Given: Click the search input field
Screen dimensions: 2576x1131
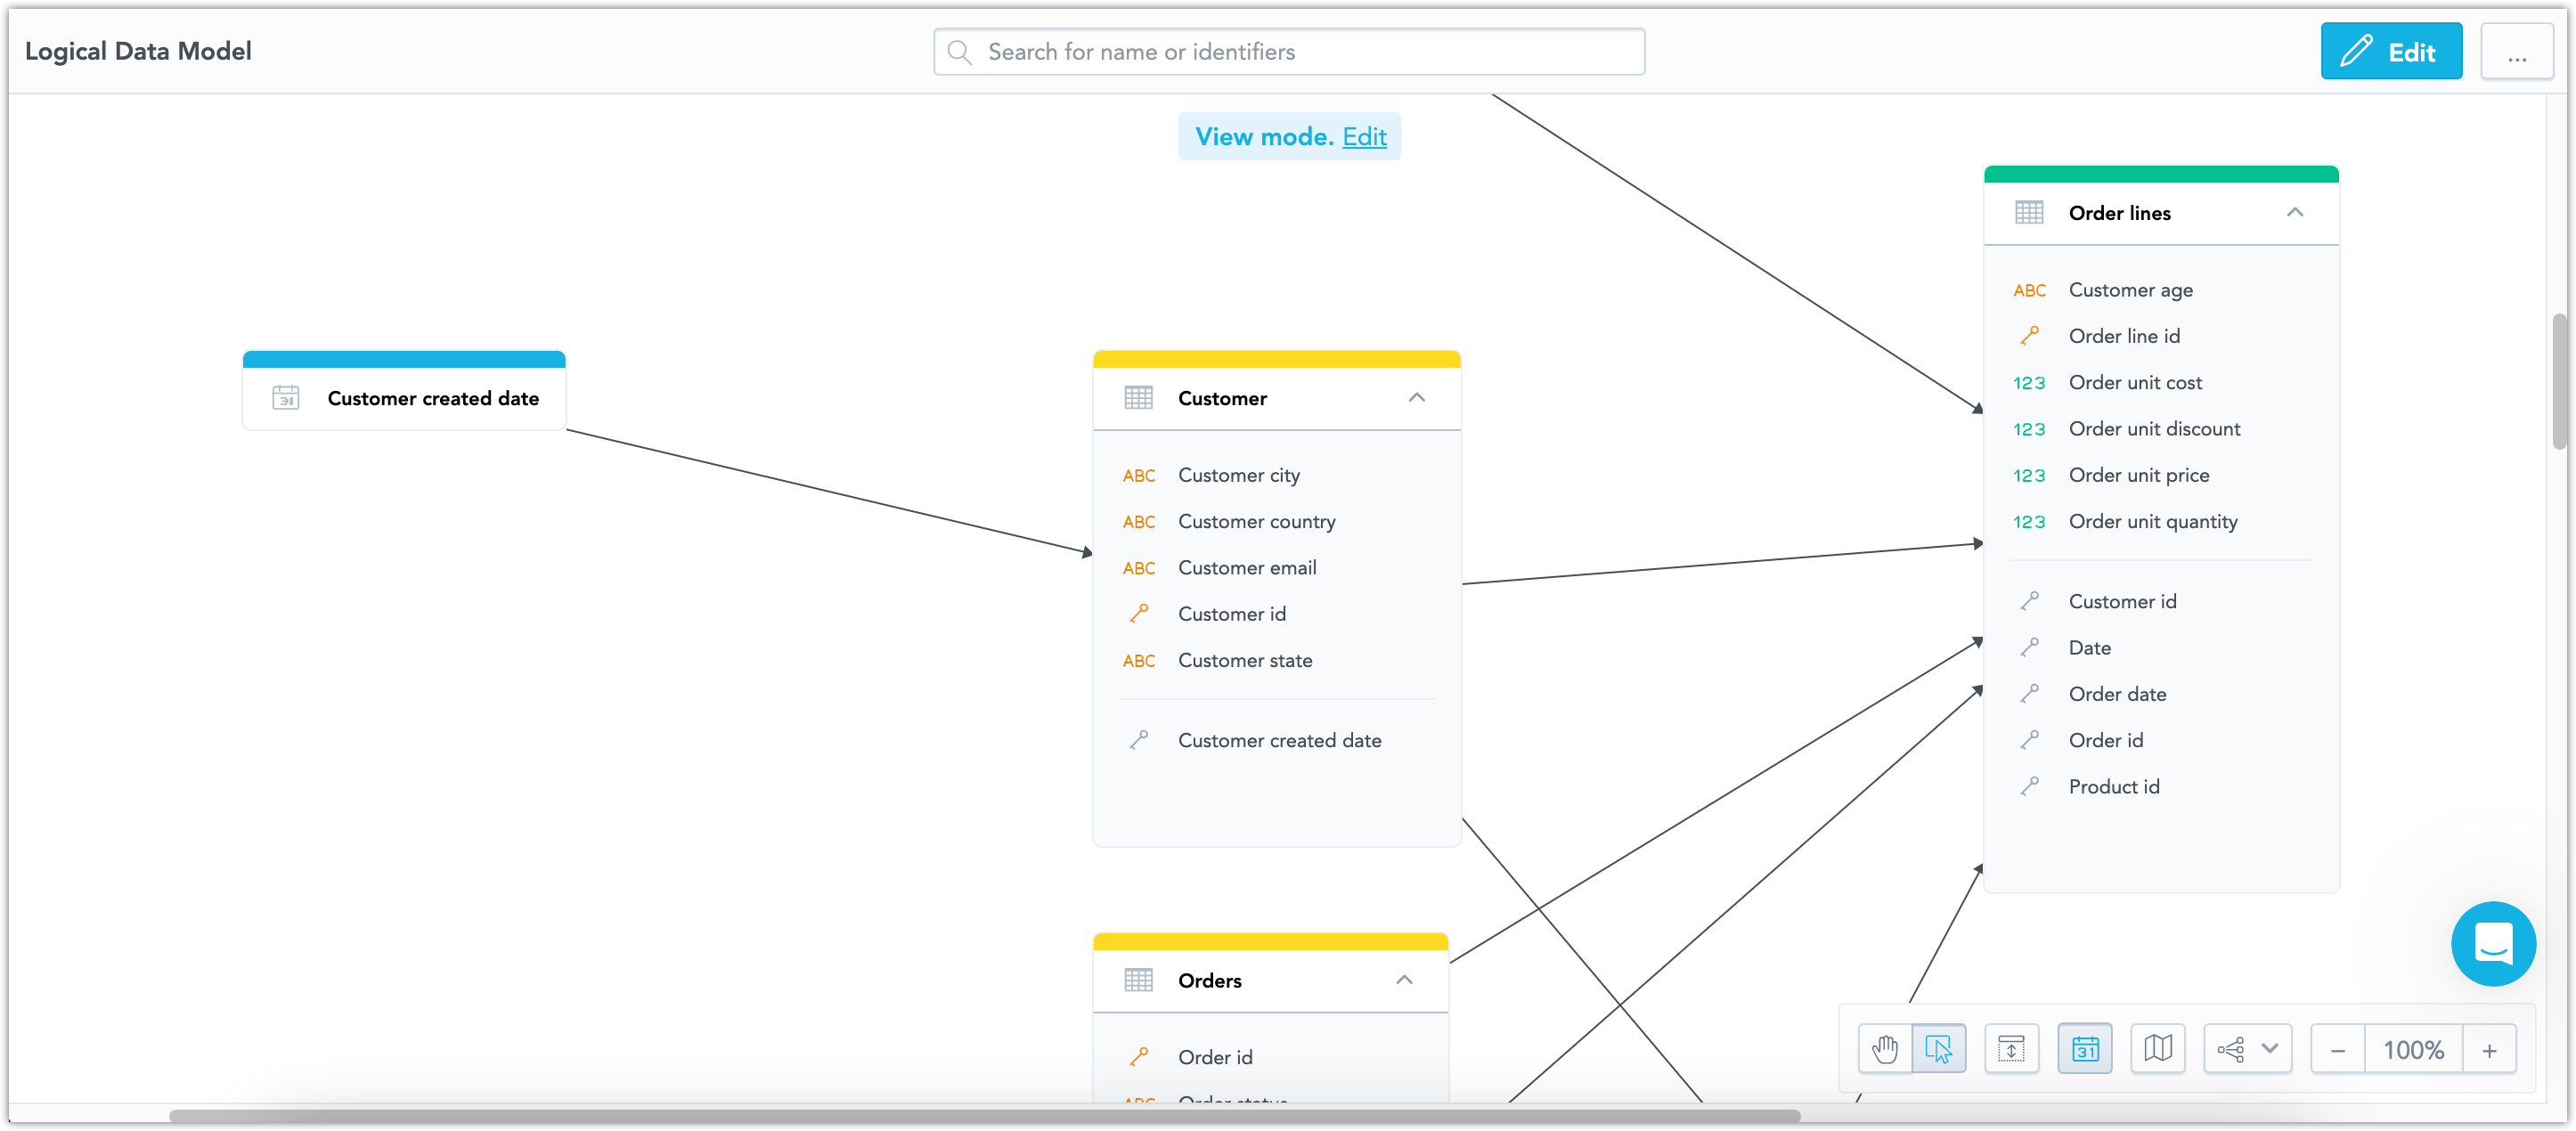Looking at the screenshot, I should pyautogui.click(x=1288, y=51).
